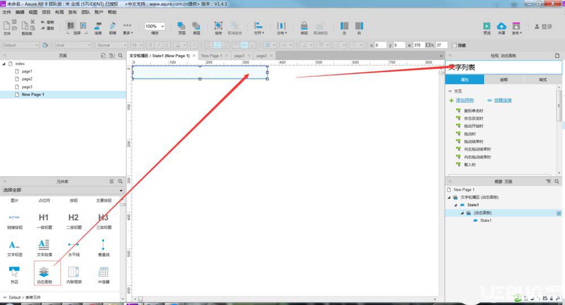Open the 文件 menu

[6, 12]
